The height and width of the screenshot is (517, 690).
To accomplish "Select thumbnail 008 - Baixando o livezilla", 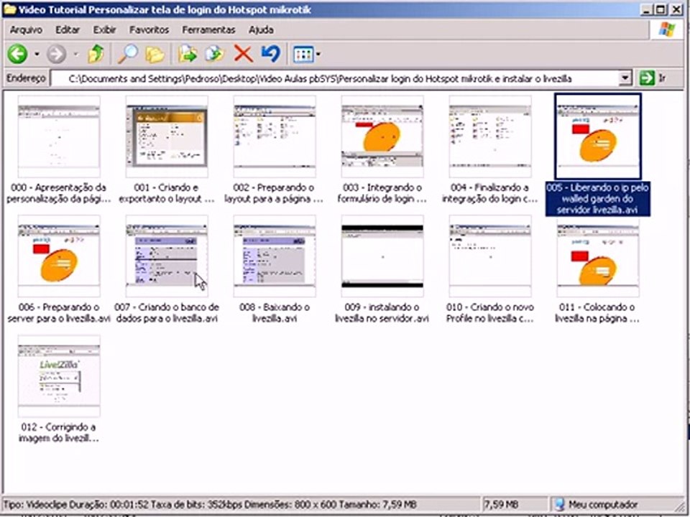I will click(x=274, y=256).
